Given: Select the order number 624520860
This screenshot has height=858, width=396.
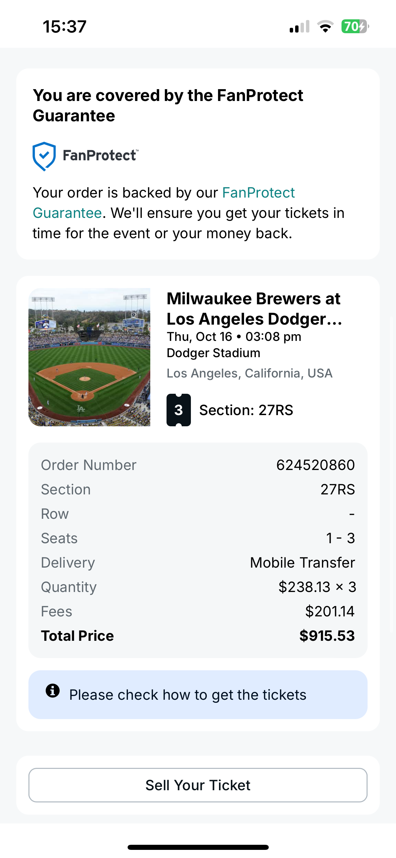Looking at the screenshot, I should point(315,465).
